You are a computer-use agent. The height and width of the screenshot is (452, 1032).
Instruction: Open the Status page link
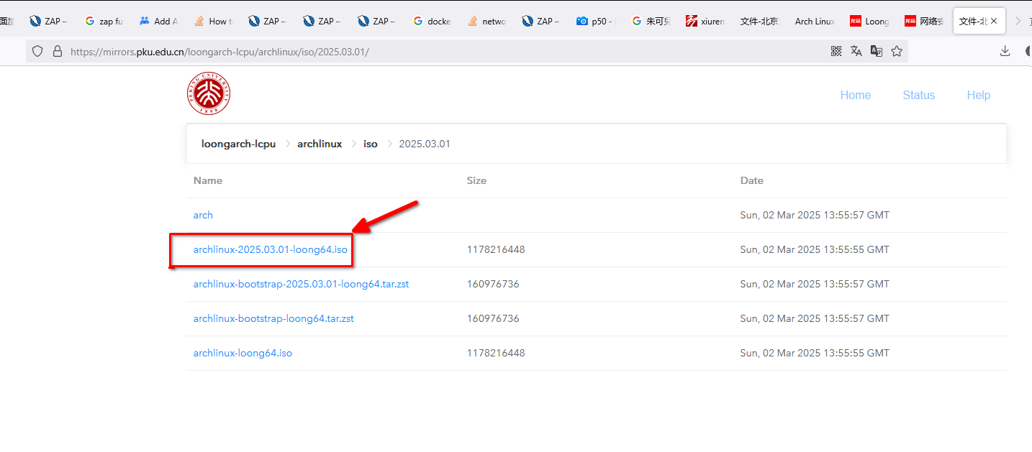(918, 95)
